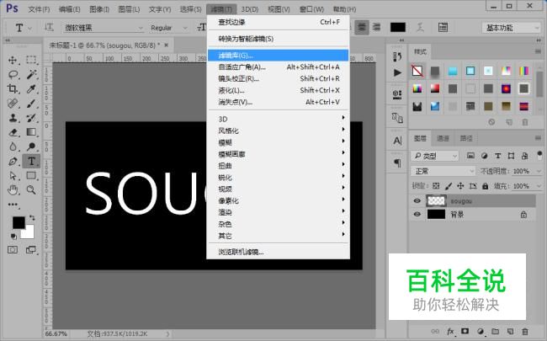The image size is (547, 341).
Task: Toggle Quick Mask mode
Action: (x=13, y=250)
